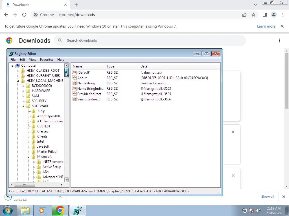Switch to Registry Editor taskbar button
Image resolution: width=289 pixels, height=216 pixels.
pyautogui.click(x=77, y=210)
